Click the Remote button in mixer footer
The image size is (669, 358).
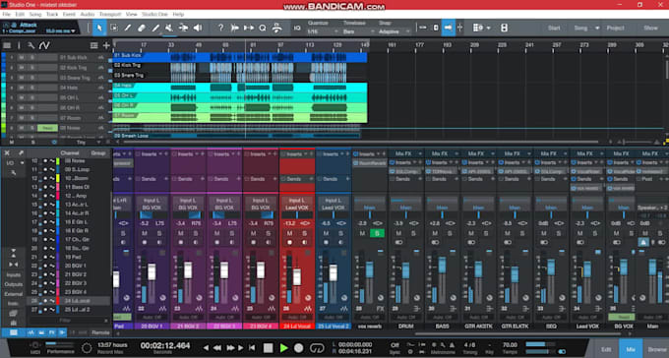coord(100,332)
